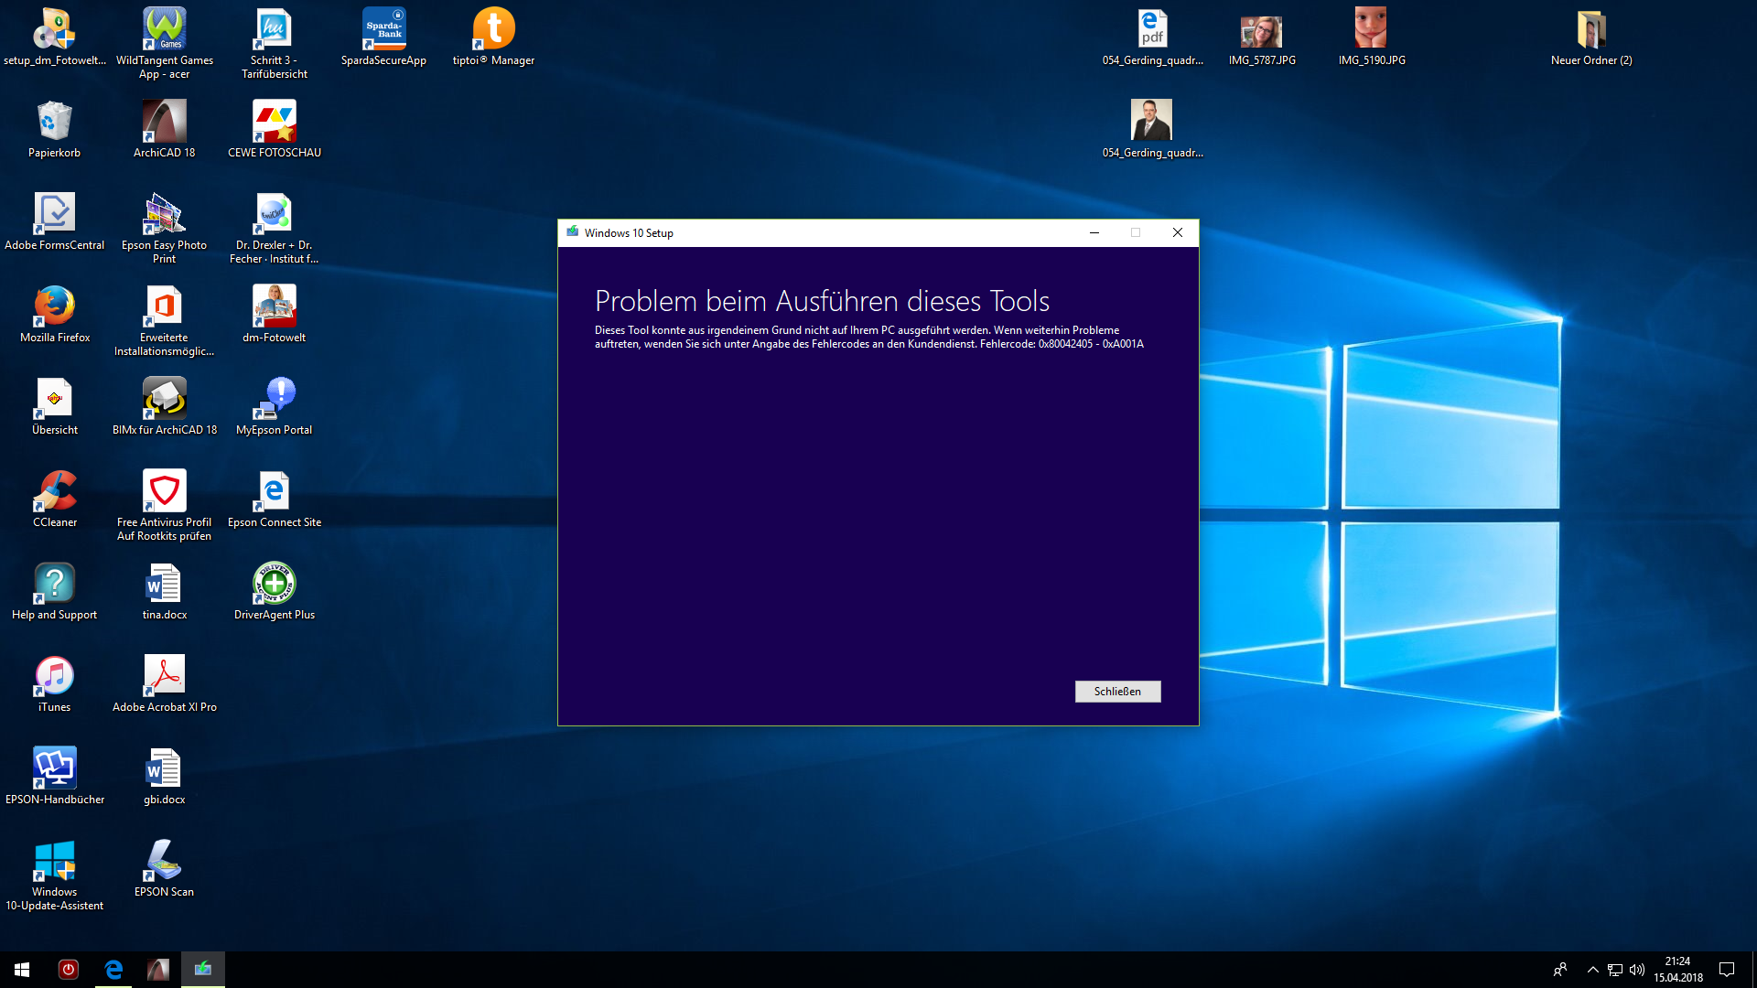
Task: Open MyEpson Portal icon
Action: pyautogui.click(x=275, y=407)
